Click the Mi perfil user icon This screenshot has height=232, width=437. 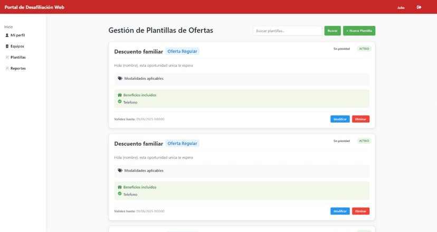7,35
